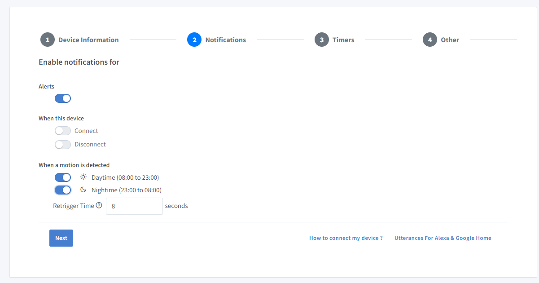Click the moon icon beside Nightime
The image size is (539, 283).
coord(83,190)
